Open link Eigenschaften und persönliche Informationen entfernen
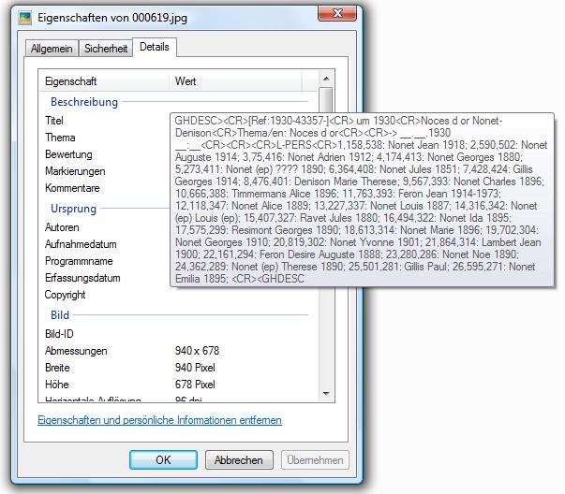 [159, 420]
